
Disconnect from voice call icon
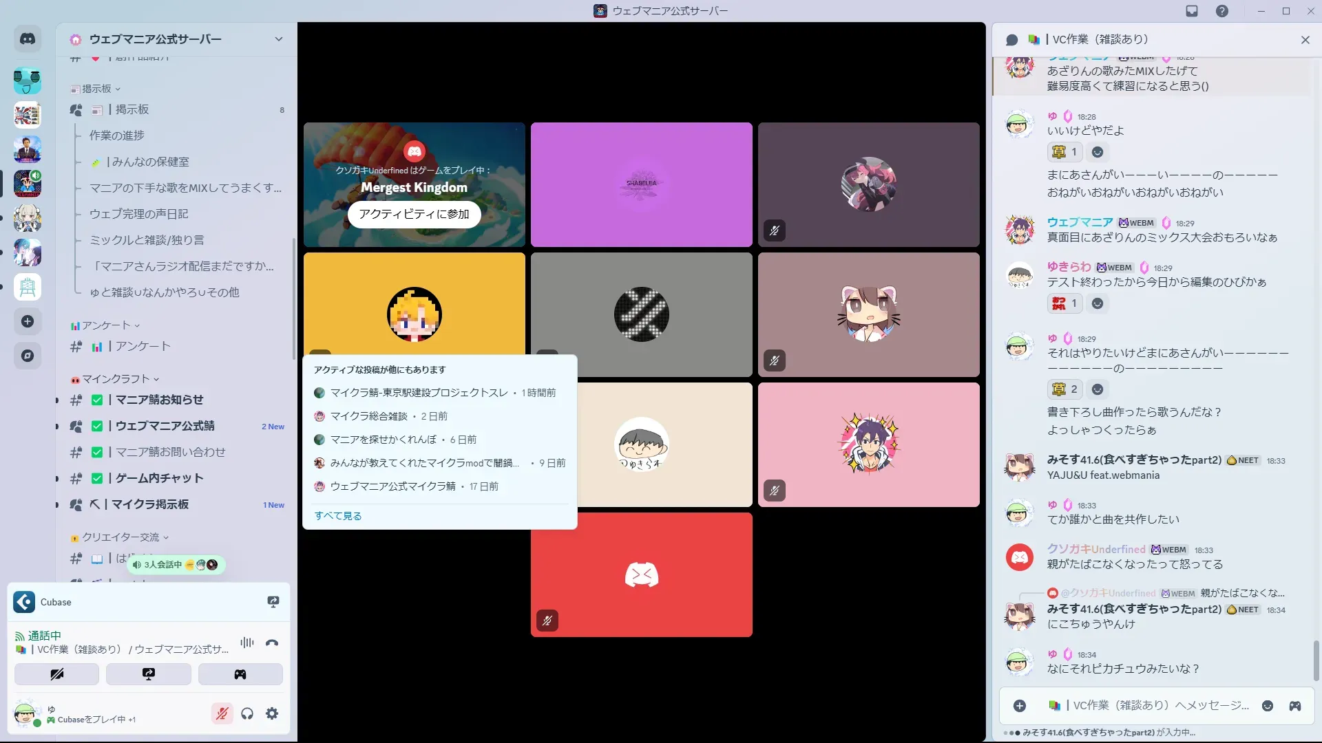pos(272,643)
